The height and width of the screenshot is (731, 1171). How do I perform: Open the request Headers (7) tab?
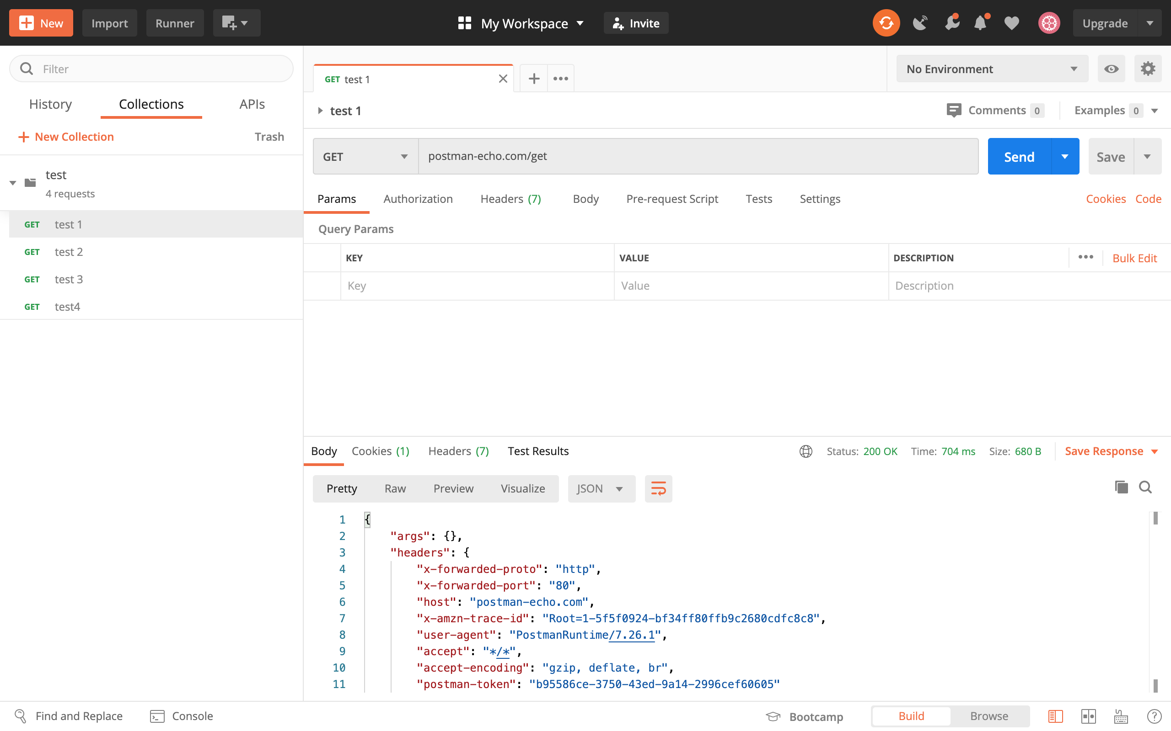[x=510, y=199]
